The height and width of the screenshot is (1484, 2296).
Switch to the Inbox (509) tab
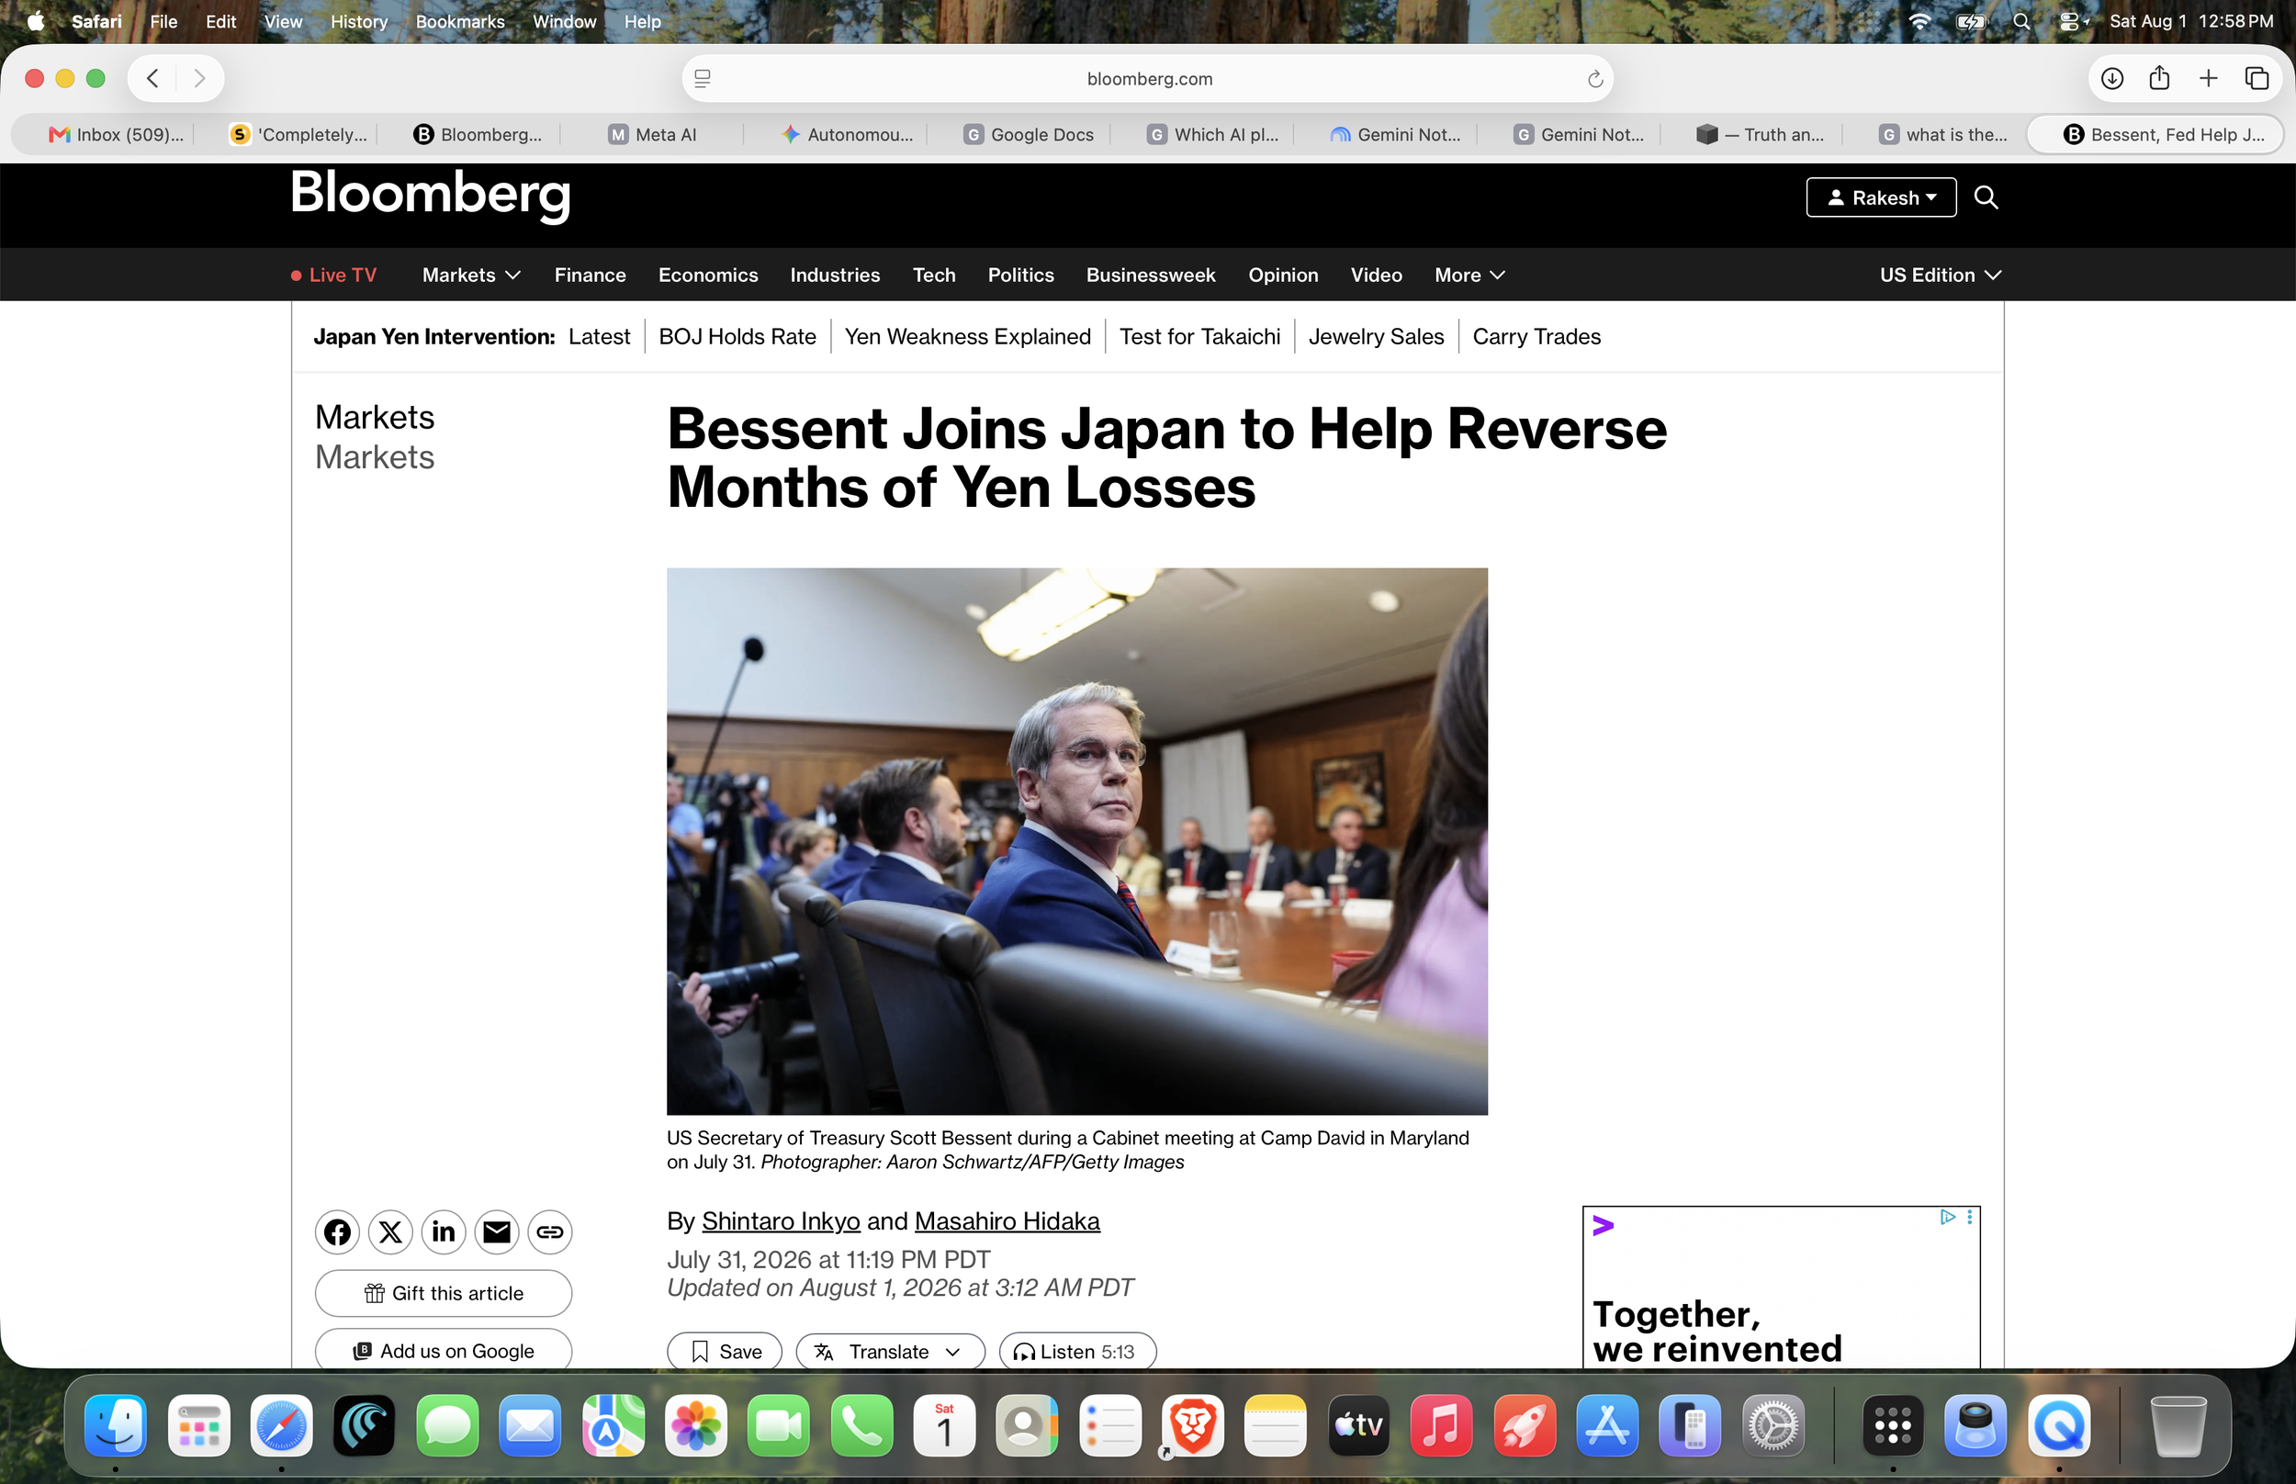click(116, 135)
